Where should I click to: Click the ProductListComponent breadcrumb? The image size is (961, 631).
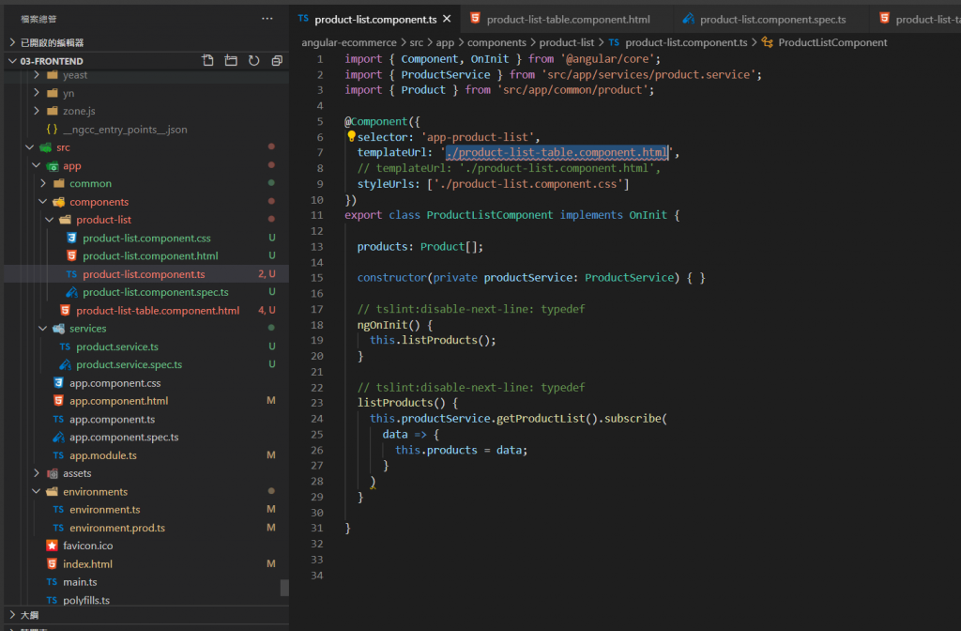coord(831,42)
